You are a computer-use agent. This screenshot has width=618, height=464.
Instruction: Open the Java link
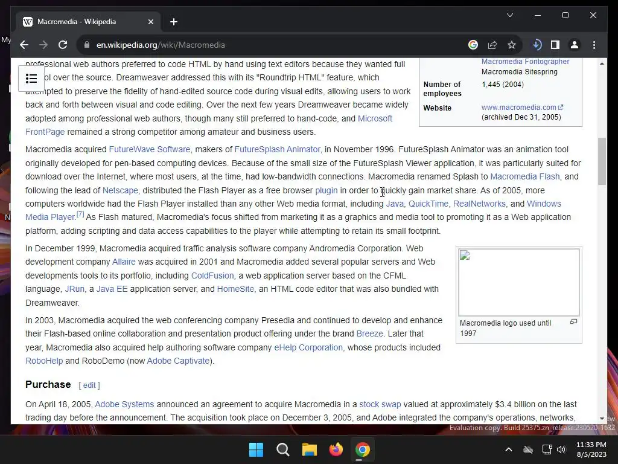point(395,204)
